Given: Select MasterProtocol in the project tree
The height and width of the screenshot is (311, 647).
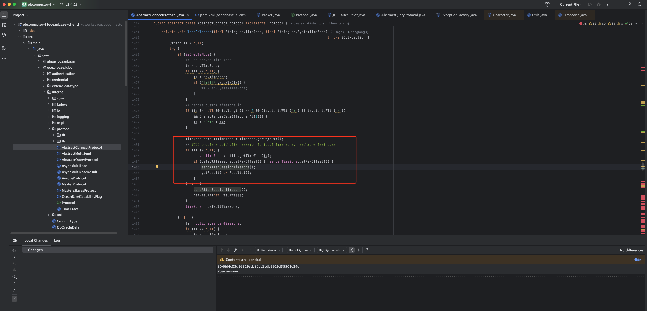Looking at the screenshot, I should coord(74,184).
